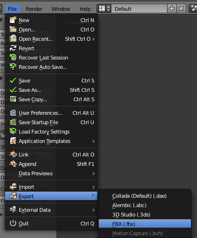Click the Save Copy icon
The width and height of the screenshot is (197, 238).
(13, 99)
